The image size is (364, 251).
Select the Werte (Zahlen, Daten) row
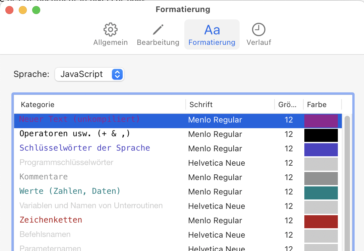(70, 191)
